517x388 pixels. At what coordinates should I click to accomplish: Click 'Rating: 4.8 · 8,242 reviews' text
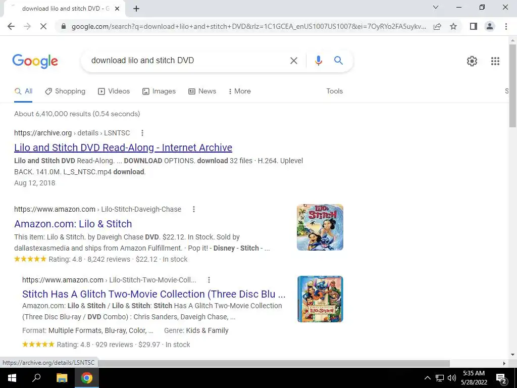click(89, 259)
